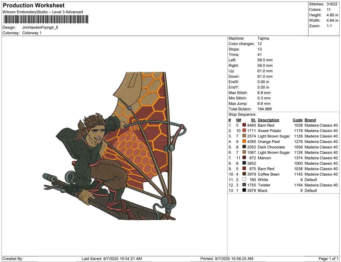Image resolution: width=341 pixels, height=262 pixels.
Task: Click the "Right:" label
Action: (234, 66)
